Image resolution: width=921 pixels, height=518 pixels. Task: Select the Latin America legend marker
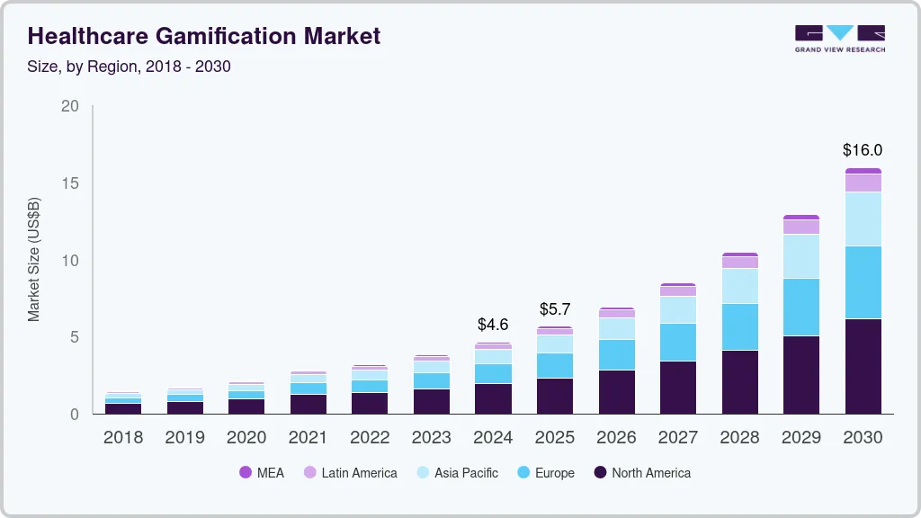coord(309,473)
